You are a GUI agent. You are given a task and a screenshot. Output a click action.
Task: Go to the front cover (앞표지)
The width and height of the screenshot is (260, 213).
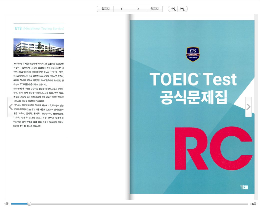coord(105,9)
